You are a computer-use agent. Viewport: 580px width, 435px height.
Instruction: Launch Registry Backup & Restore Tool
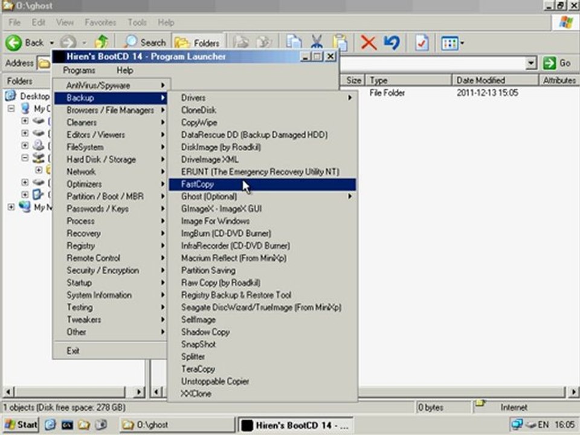click(x=262, y=295)
